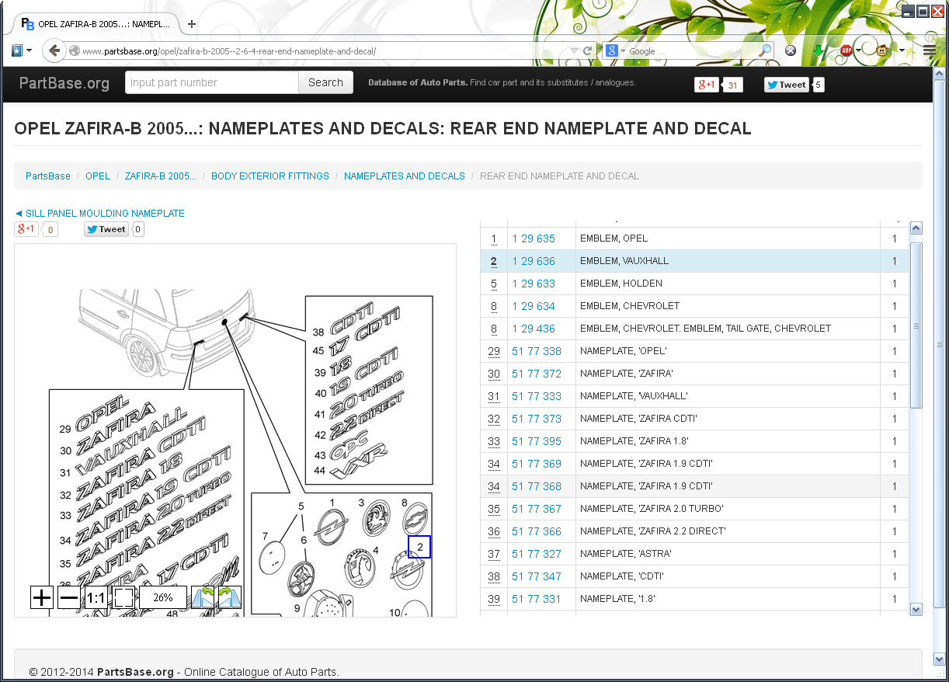Click the part number input field
The width and height of the screenshot is (949, 682).
(211, 82)
